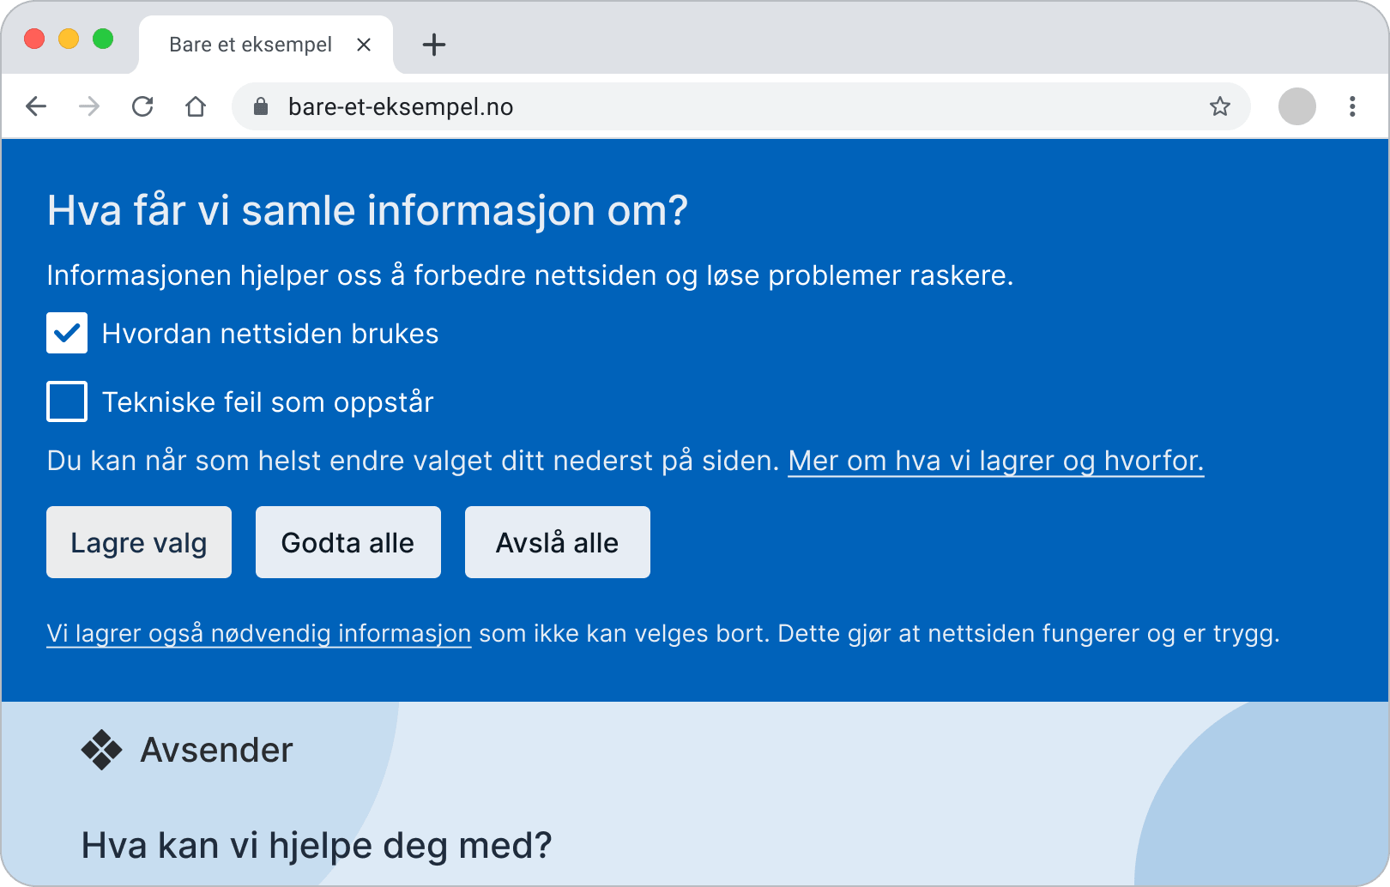
Task: Click the Avsender diamond logo
Action: click(102, 750)
